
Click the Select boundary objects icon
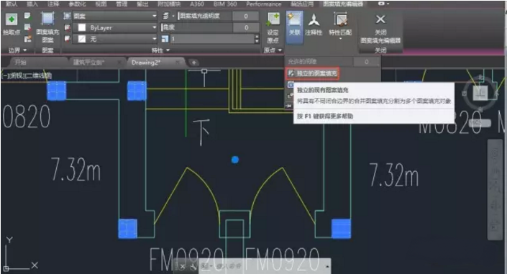click(x=28, y=16)
